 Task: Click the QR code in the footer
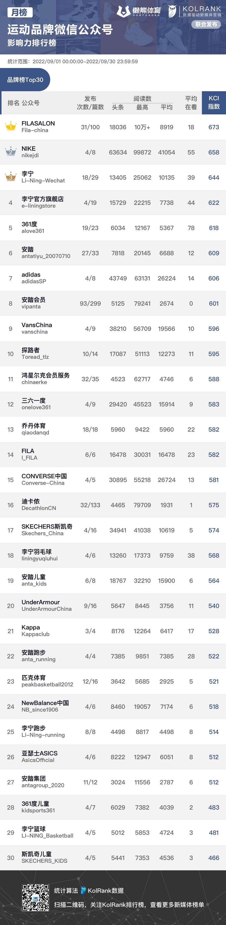pyautogui.click(x=35, y=897)
